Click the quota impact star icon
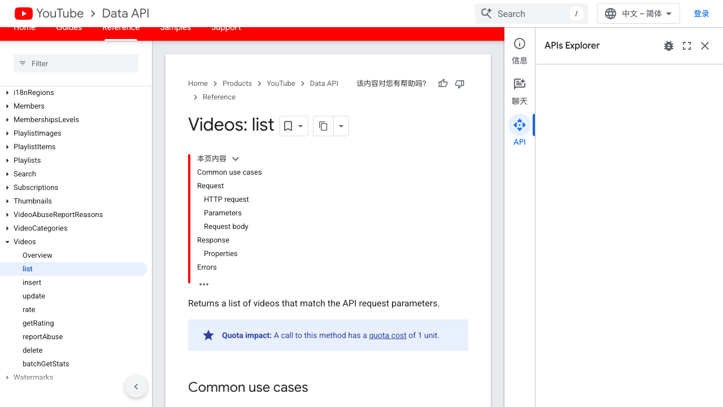Image resolution: width=723 pixels, height=407 pixels. coord(208,335)
